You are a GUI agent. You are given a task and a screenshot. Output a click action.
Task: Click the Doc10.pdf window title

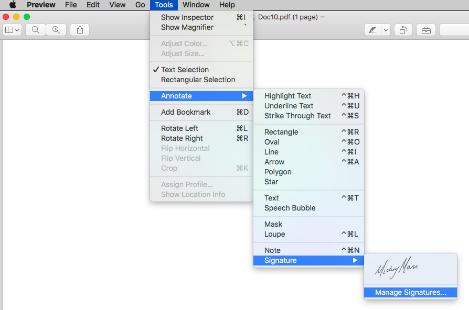[x=287, y=17]
